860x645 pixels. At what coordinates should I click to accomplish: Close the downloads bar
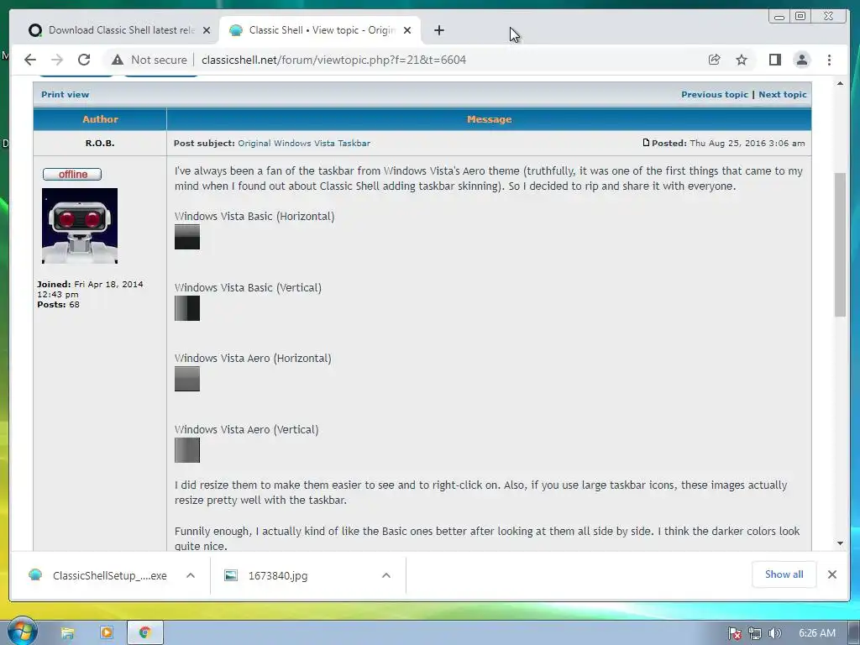(832, 574)
